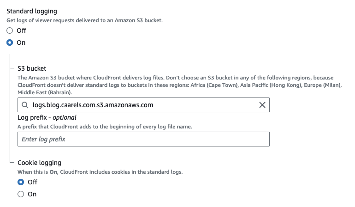Click the Log prefix - optional label
355x207 pixels.
(x=47, y=117)
